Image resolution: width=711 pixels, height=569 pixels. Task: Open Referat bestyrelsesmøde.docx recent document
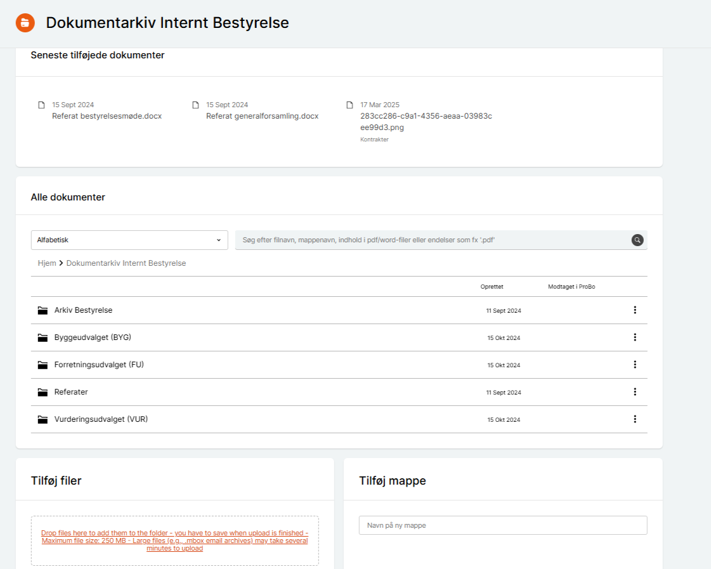[x=107, y=116]
